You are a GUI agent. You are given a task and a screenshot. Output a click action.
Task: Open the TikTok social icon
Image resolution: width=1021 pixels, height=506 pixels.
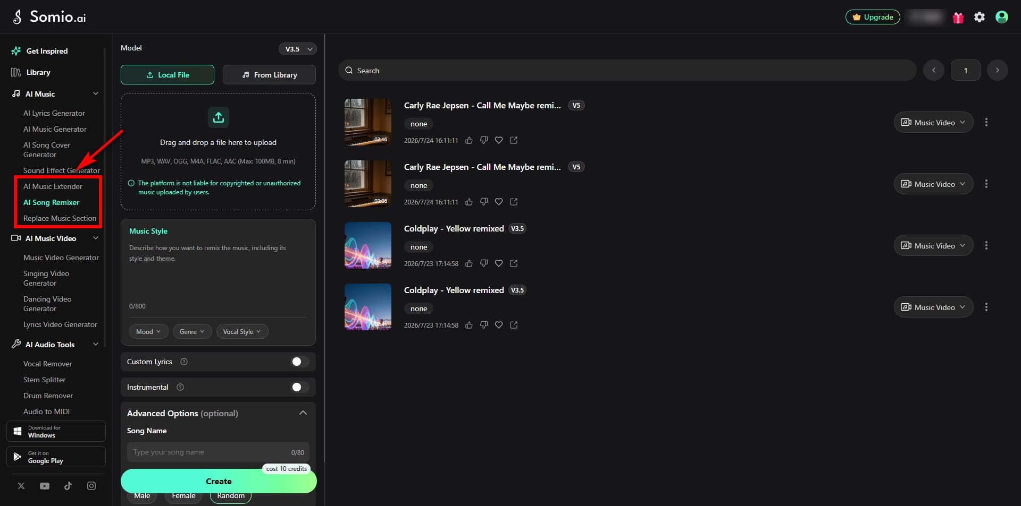(x=68, y=486)
